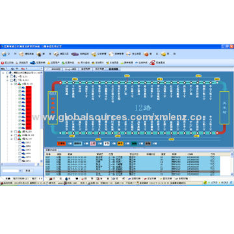Select the gray highlighted row in the vehicle table
The height and width of the screenshot is (234, 234).
pyautogui.click(x=133, y=172)
